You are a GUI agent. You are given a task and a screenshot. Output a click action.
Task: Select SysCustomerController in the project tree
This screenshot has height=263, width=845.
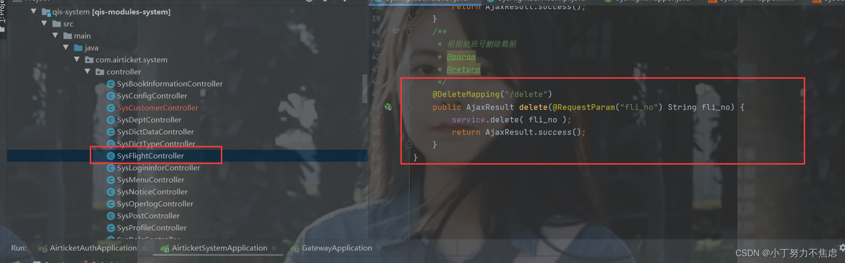point(157,108)
